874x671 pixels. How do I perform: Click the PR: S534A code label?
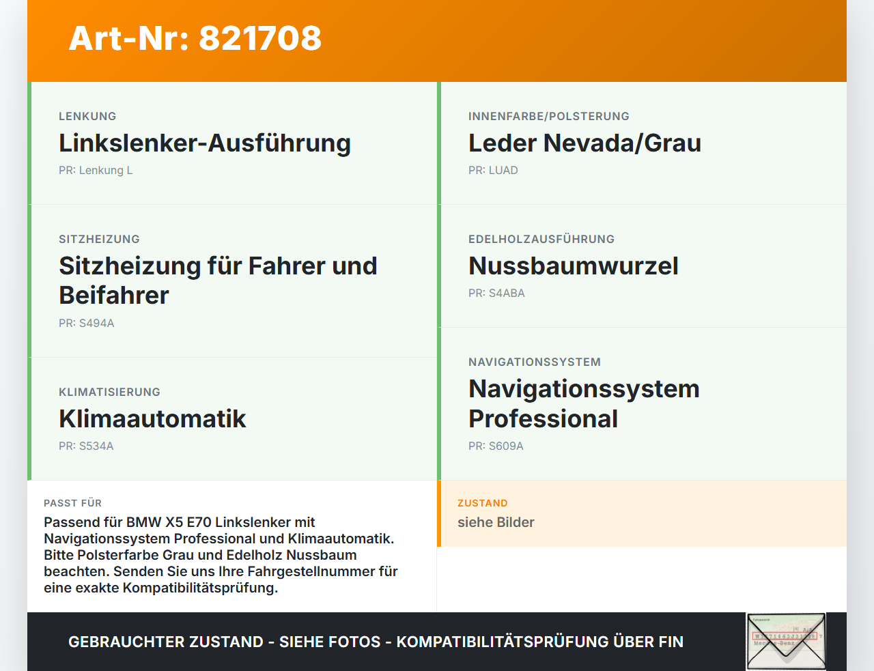tap(86, 446)
